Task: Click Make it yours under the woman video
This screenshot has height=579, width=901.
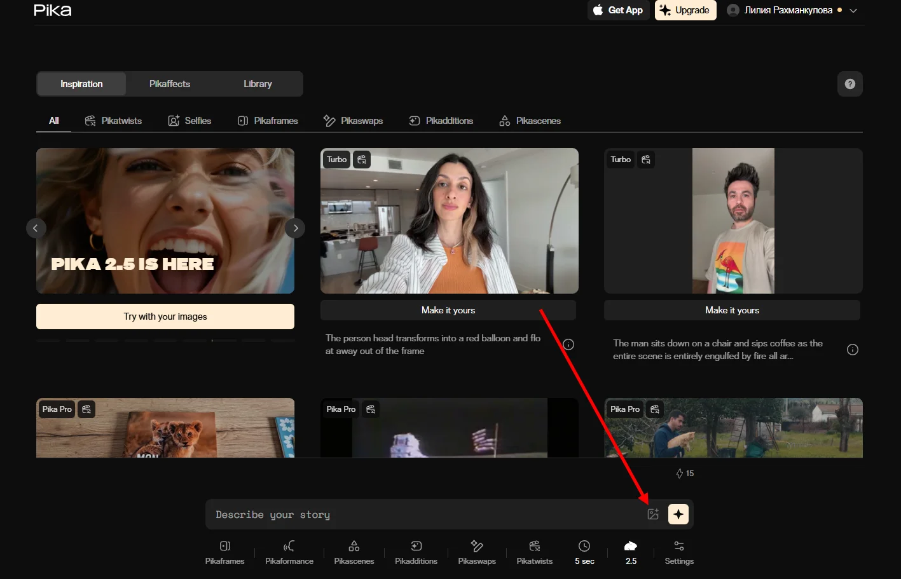Action: 448,310
